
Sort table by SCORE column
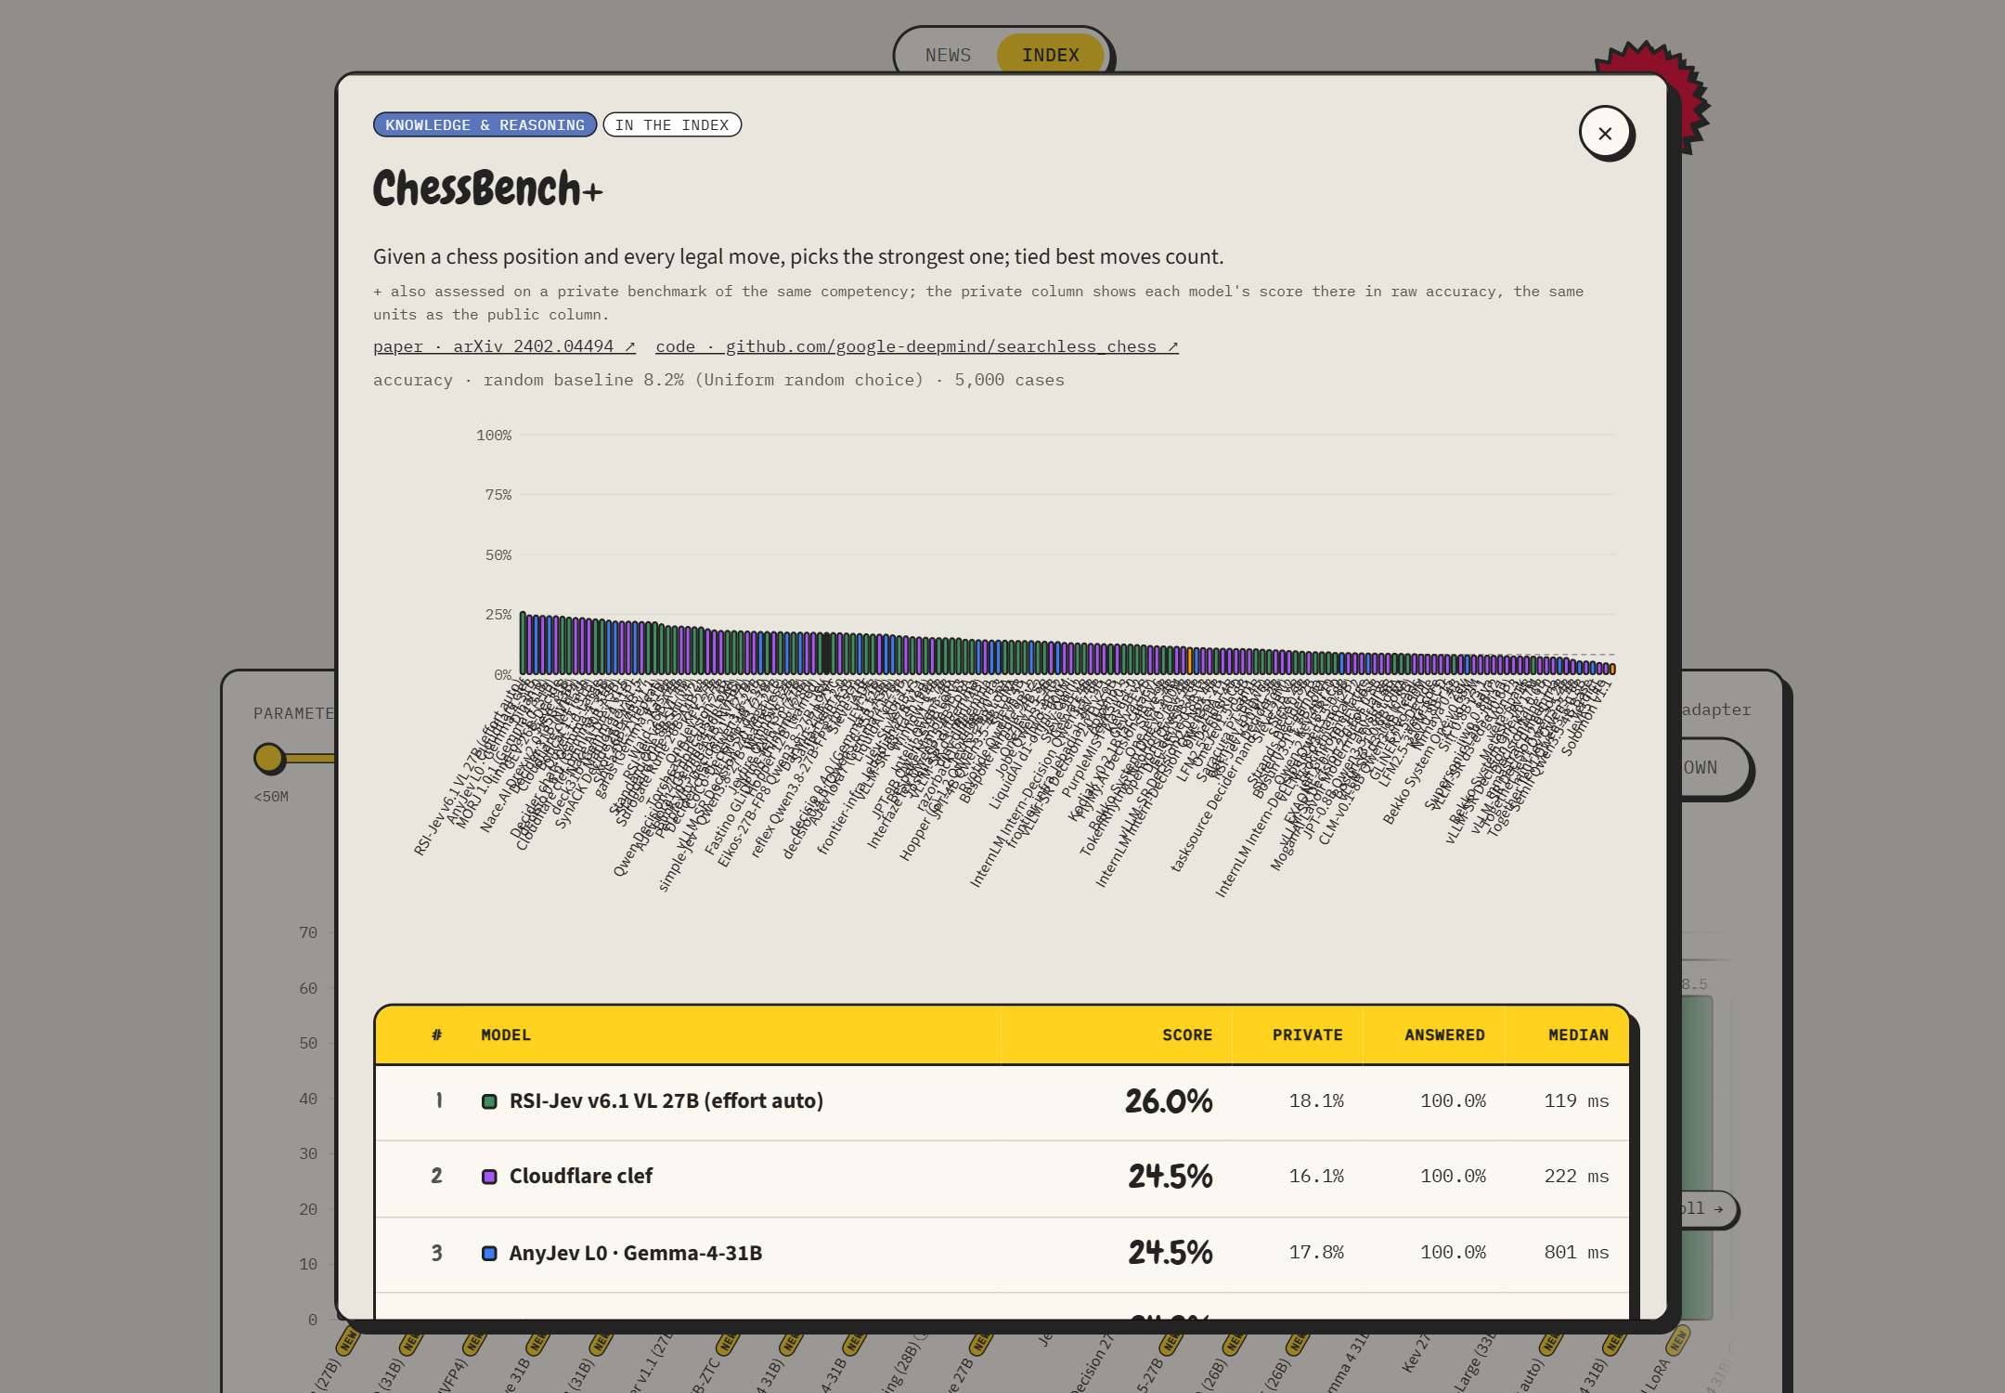pyautogui.click(x=1187, y=1035)
